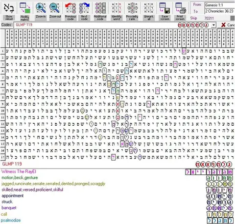235x224 pixels.
Task: Click the Unmark all label button
Action: coord(149,18)
